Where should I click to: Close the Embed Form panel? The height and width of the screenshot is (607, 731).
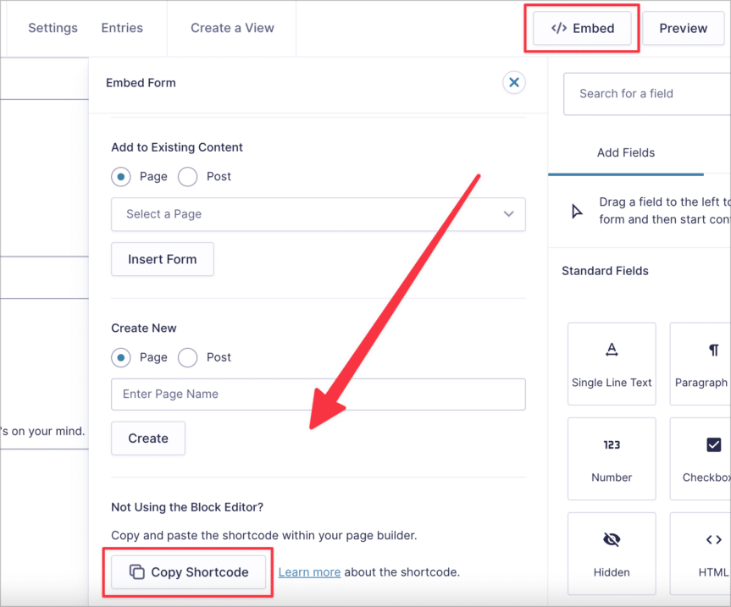(514, 82)
